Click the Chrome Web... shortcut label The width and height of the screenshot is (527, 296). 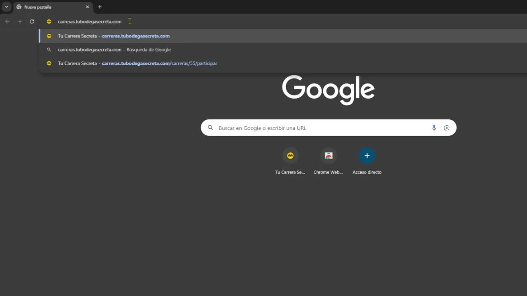pyautogui.click(x=328, y=172)
